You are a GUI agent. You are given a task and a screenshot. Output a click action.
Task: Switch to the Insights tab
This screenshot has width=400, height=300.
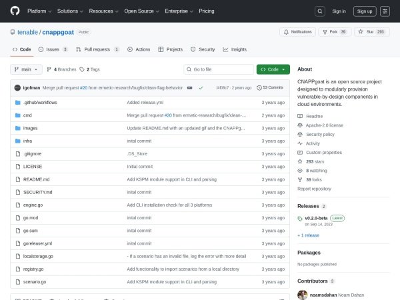point(235,49)
